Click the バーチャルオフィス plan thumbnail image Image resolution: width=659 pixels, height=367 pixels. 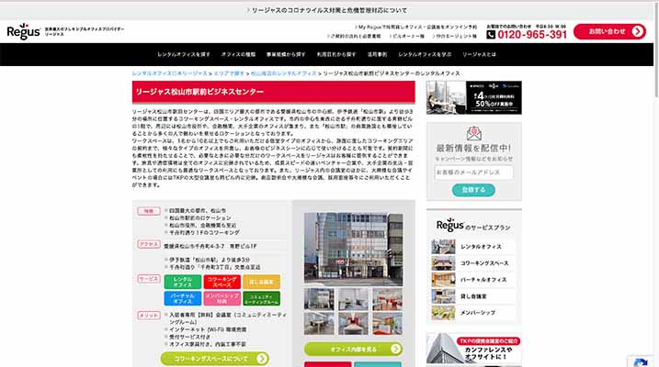pyautogui.click(x=443, y=280)
